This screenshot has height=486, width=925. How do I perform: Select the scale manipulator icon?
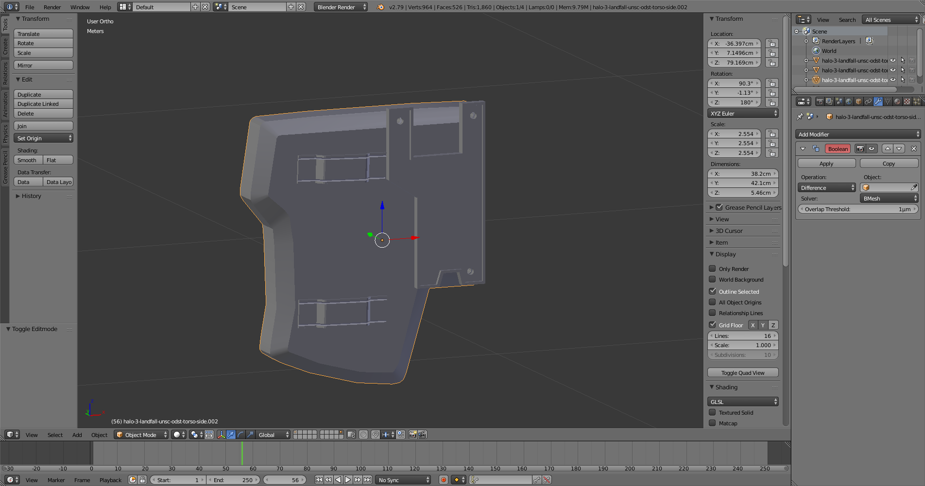tap(250, 435)
